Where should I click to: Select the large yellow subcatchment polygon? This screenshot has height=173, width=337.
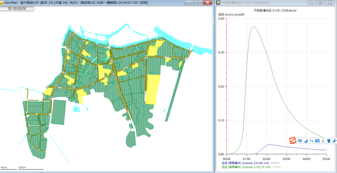[153, 89]
